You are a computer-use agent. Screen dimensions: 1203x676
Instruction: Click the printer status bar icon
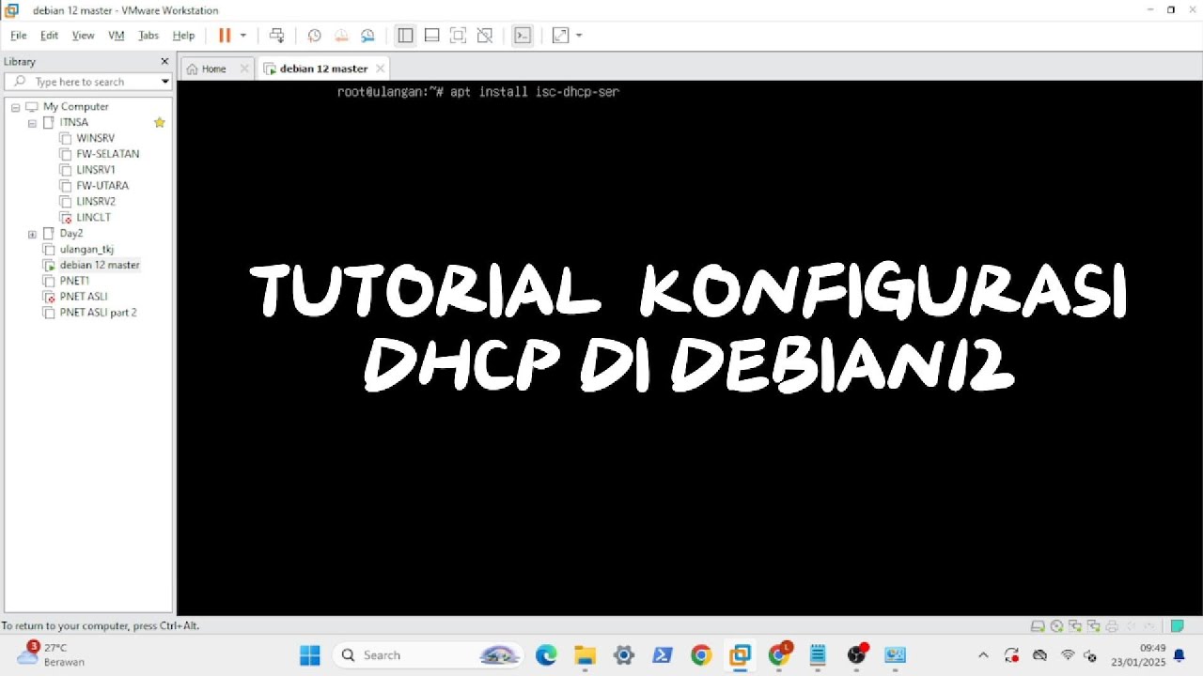click(x=1112, y=626)
